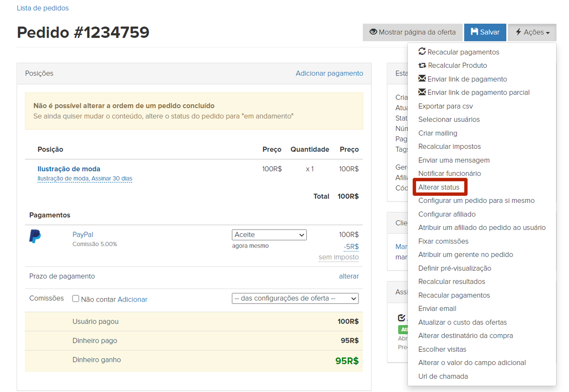Viewport: 569px width, 392px height.
Task: Click envelope icon for partial payment link
Action: pyautogui.click(x=422, y=92)
